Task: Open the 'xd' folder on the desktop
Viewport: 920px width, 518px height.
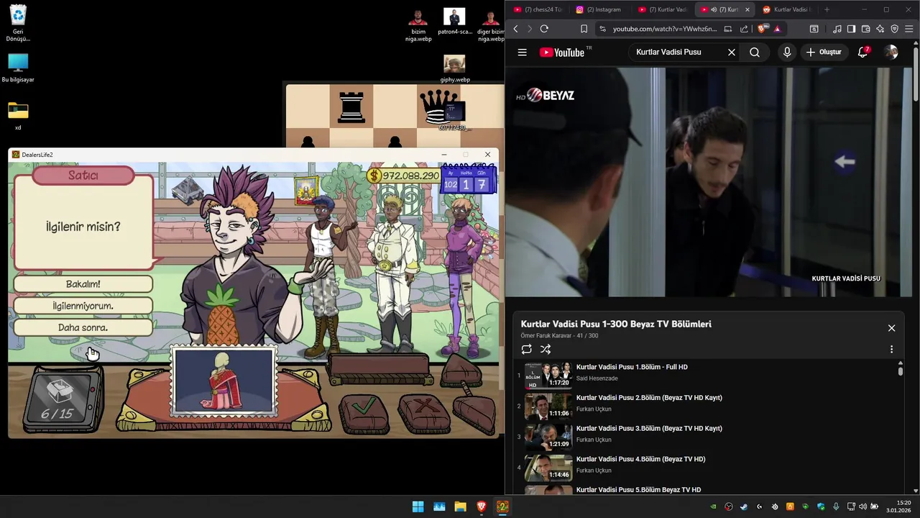Action: coord(18,116)
